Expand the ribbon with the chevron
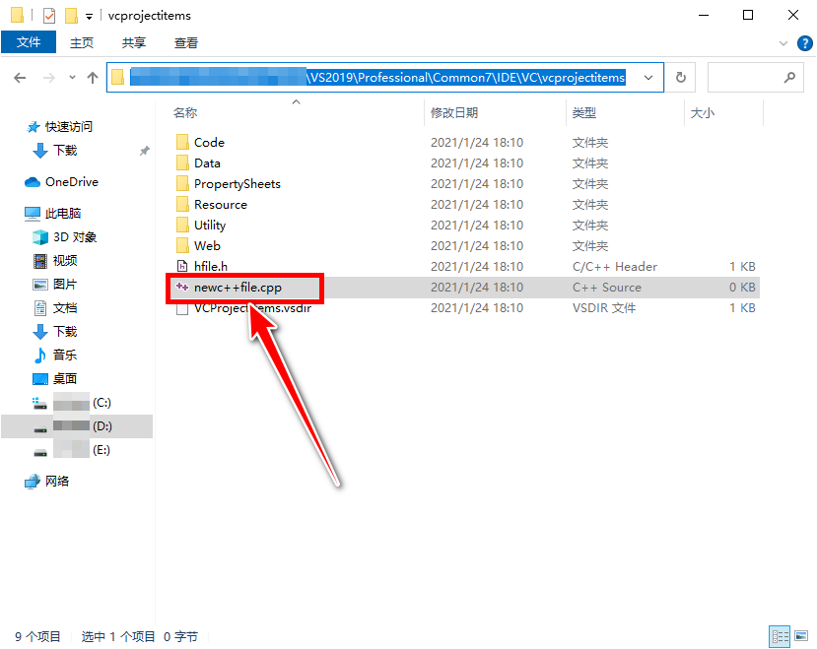Image resolution: width=817 pixels, height=649 pixels. point(784,43)
